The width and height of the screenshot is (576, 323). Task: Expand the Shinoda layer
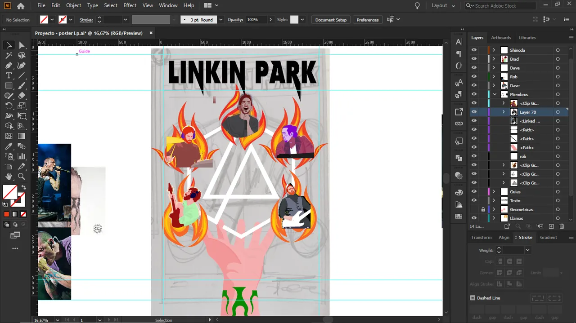point(494,50)
